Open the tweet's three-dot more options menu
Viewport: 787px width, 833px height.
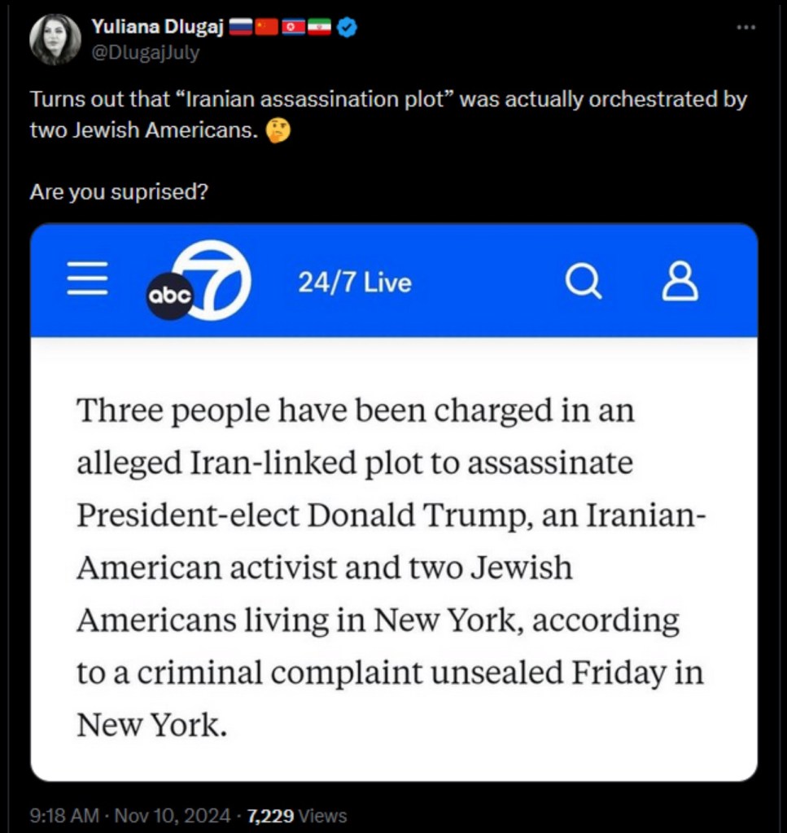745,27
